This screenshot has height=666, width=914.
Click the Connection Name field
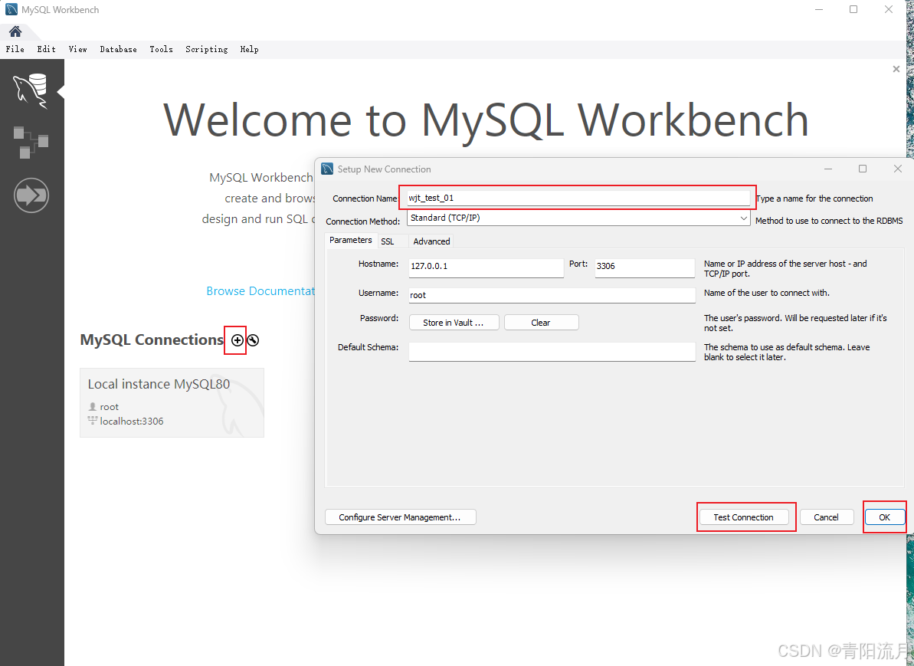click(578, 198)
